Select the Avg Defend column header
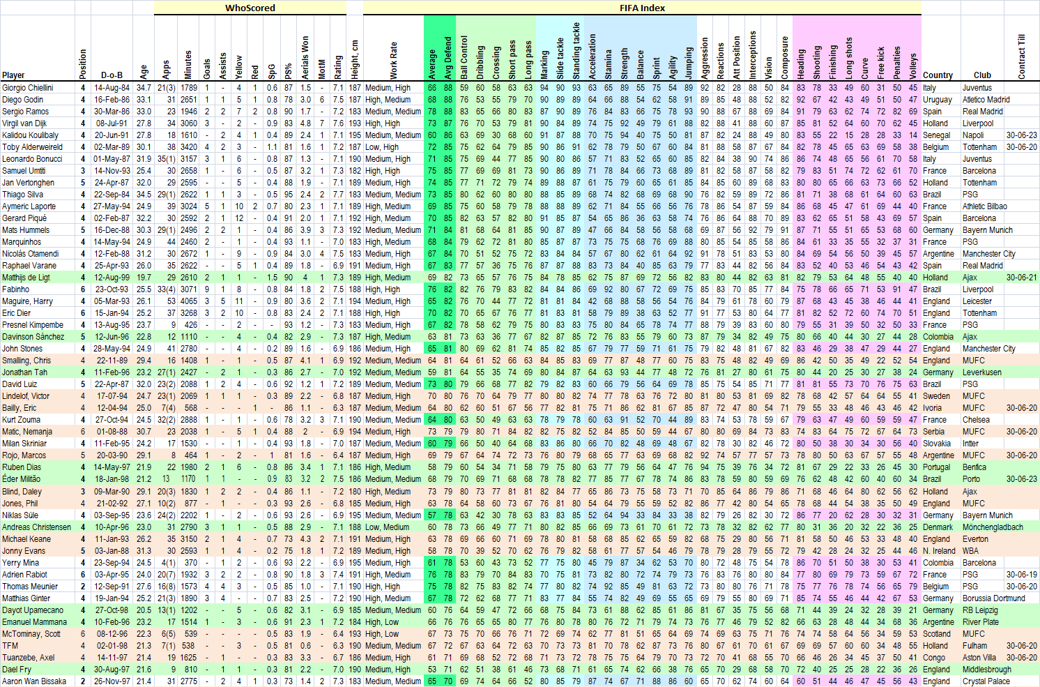1040x687 pixels. coord(448,47)
